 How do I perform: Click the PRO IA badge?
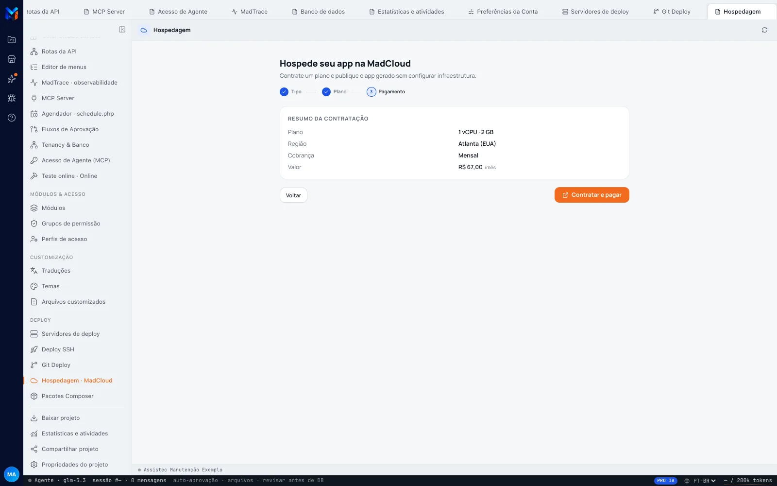666,481
